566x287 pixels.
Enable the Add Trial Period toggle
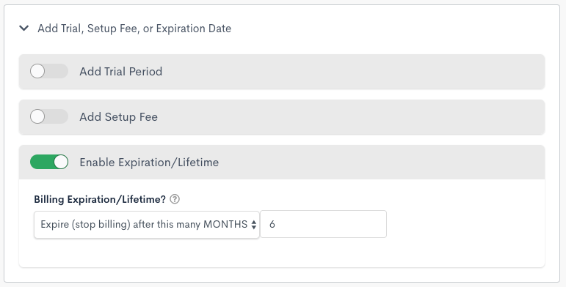tap(49, 71)
